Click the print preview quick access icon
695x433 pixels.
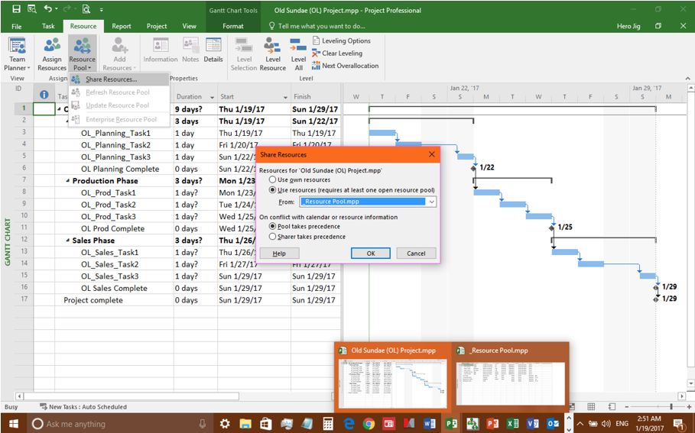(86, 9)
